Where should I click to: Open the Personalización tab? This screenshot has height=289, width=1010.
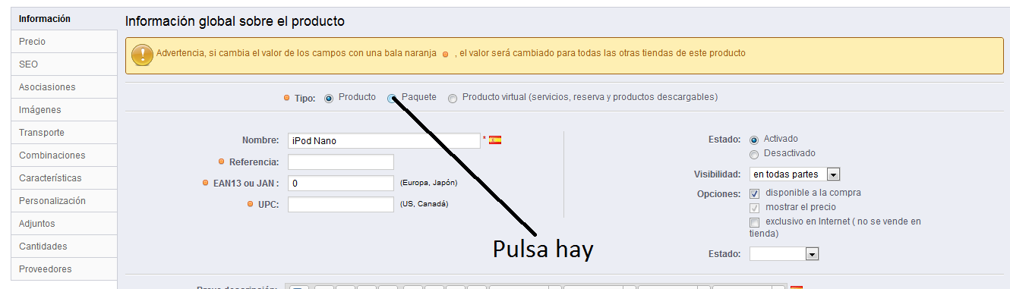point(64,201)
